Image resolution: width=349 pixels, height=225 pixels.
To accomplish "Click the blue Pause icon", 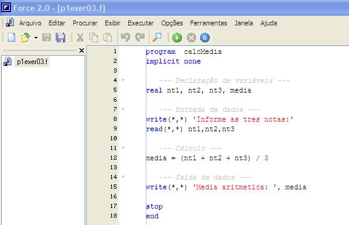I will tap(205, 37).
